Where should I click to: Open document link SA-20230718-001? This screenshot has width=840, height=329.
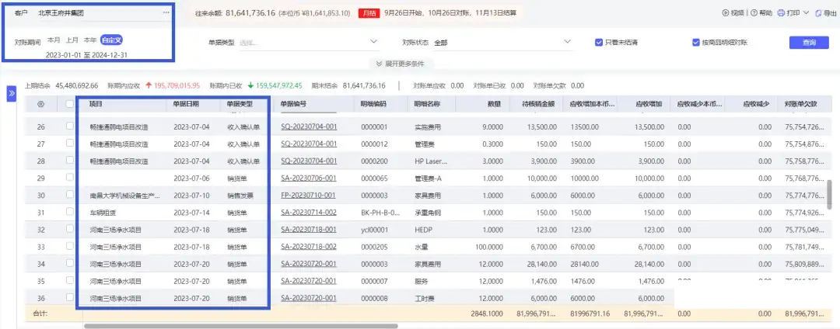(309, 230)
